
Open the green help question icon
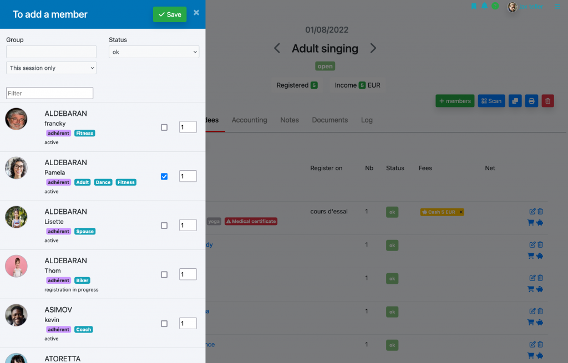(495, 6)
